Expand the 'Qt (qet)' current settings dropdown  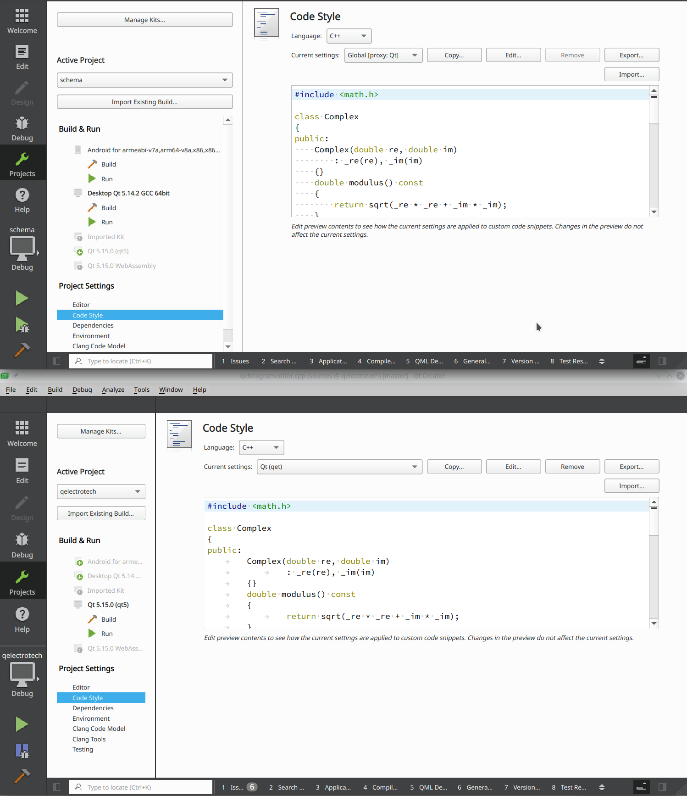(x=339, y=467)
